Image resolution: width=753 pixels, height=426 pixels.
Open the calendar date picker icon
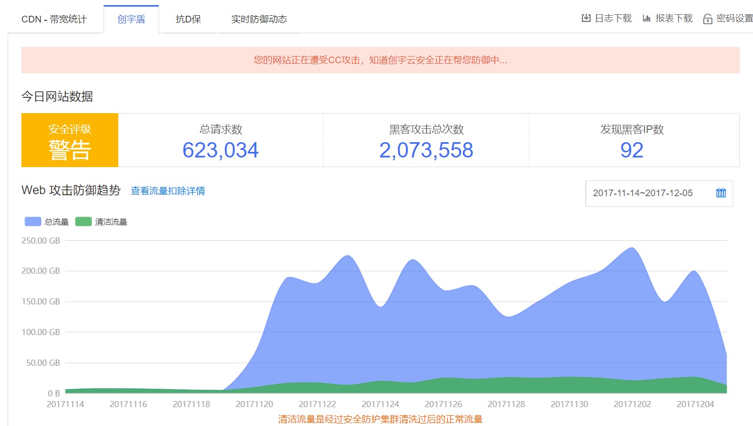coord(721,193)
